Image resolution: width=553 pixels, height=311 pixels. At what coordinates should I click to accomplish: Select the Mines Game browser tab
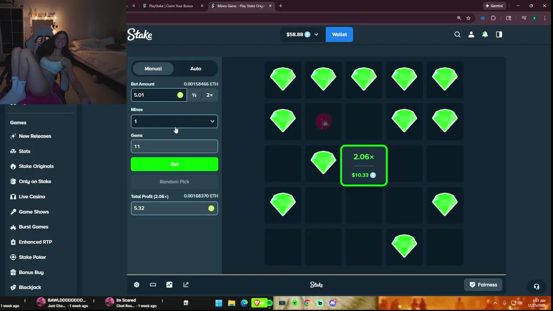point(241,6)
